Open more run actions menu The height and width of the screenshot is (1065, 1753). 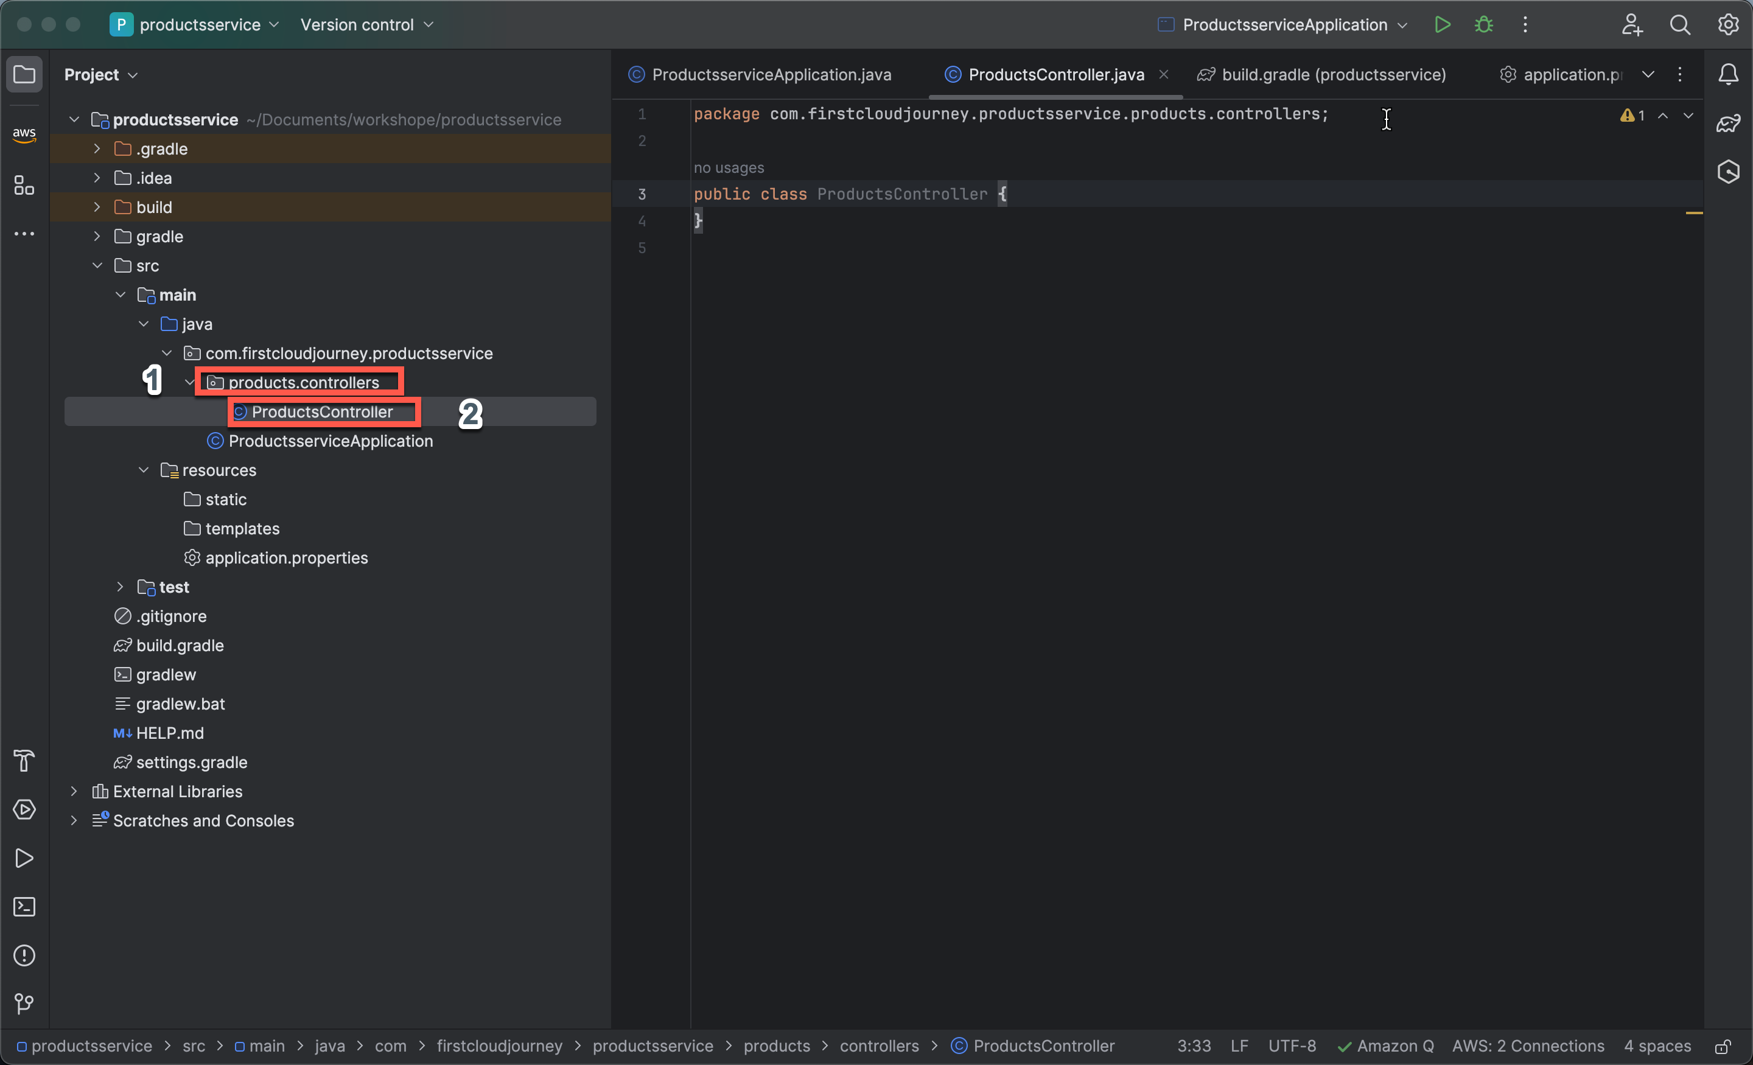tap(1525, 24)
